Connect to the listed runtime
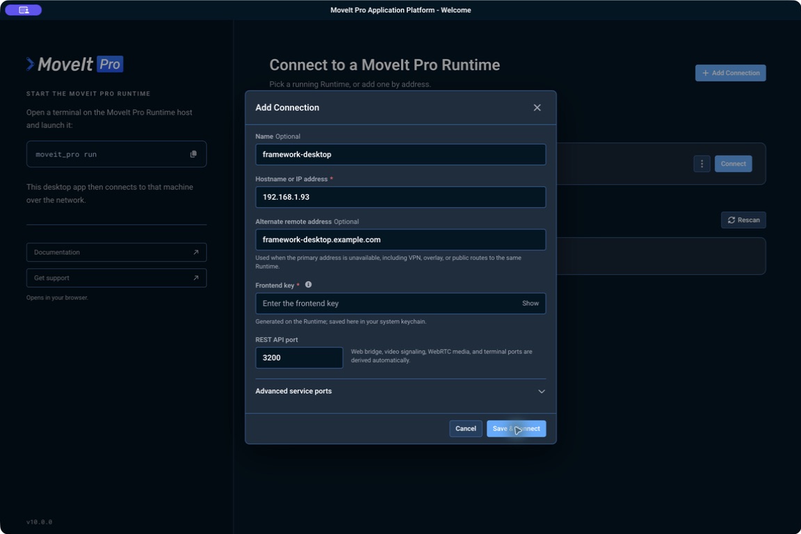Image resolution: width=801 pixels, height=534 pixels. [x=733, y=163]
